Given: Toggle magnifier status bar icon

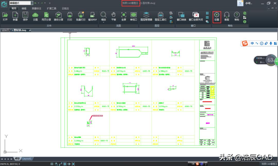Looking at the screenshot, I should (x=56, y=164).
